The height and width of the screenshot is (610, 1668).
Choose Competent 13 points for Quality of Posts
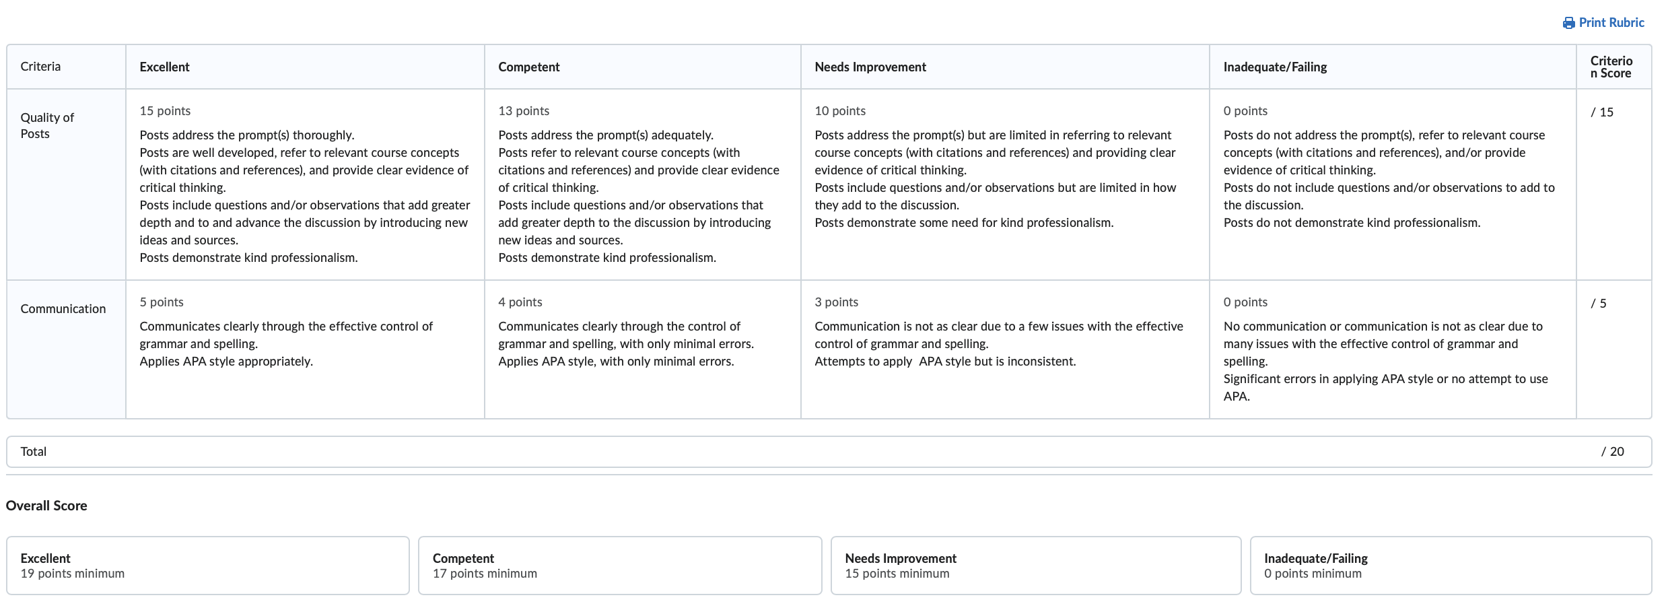642,184
